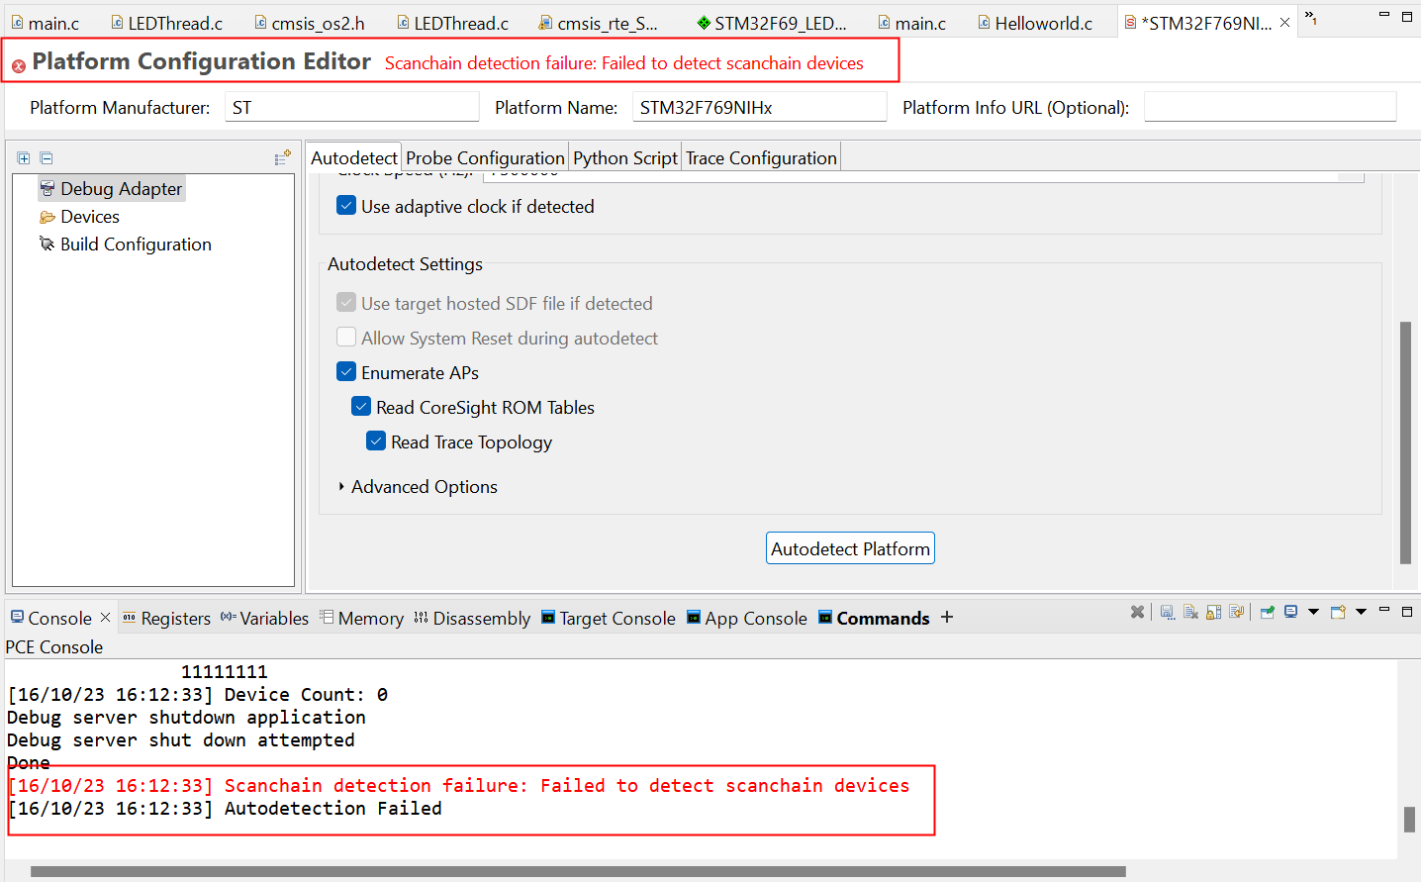Viewport: 1421px width, 882px height.
Task: Click the Autodetect Platform button
Action: click(x=850, y=549)
